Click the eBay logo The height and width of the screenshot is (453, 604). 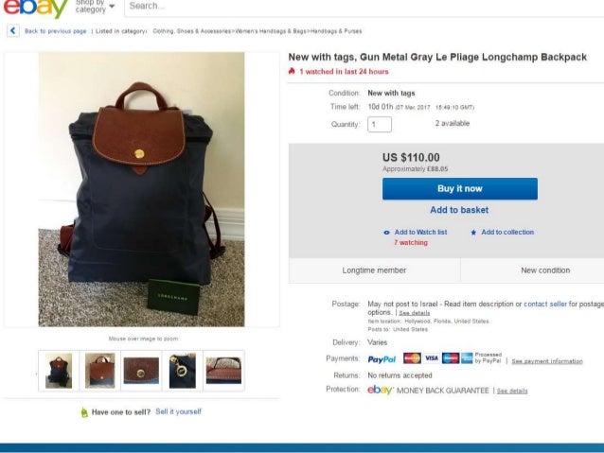click(x=35, y=9)
